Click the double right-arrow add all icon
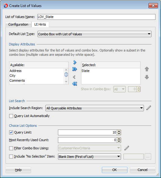This screenshot has height=178, width=161. (x=74, y=69)
